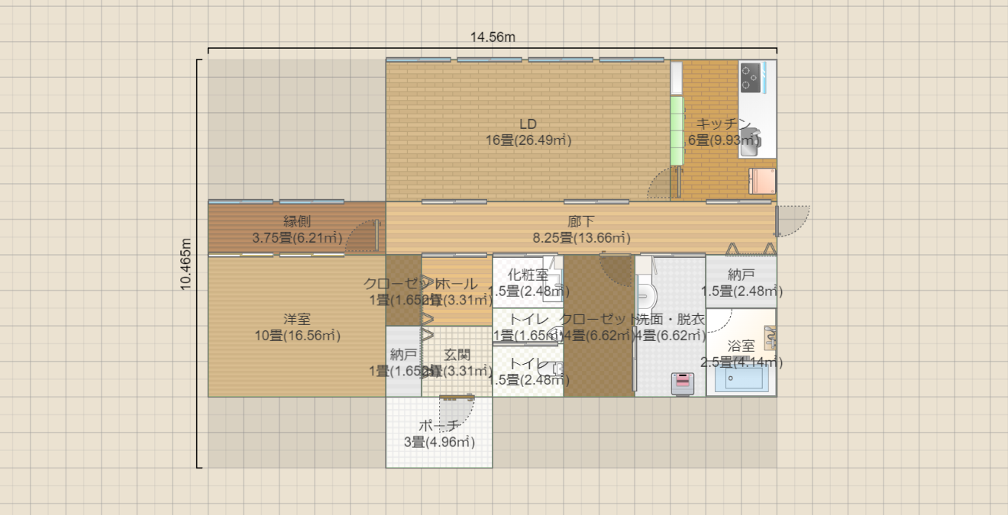1008x515 pixels.
Task: Select the 浴室 bathroom door arc
Action: [718, 320]
